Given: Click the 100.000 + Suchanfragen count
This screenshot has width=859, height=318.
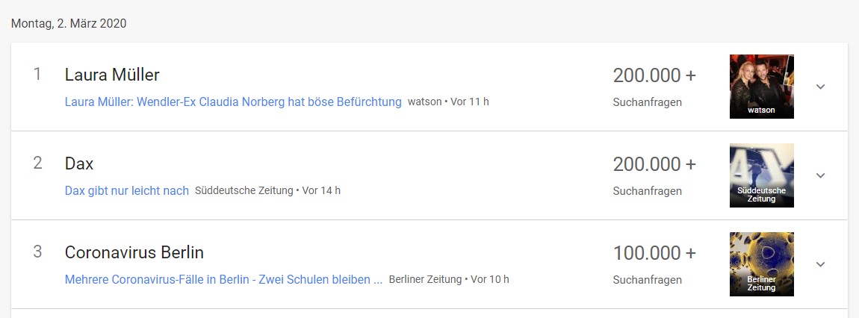Looking at the screenshot, I should tap(654, 253).
